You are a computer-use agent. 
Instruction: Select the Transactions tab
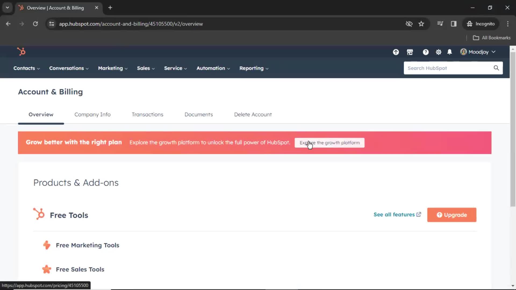(x=148, y=114)
